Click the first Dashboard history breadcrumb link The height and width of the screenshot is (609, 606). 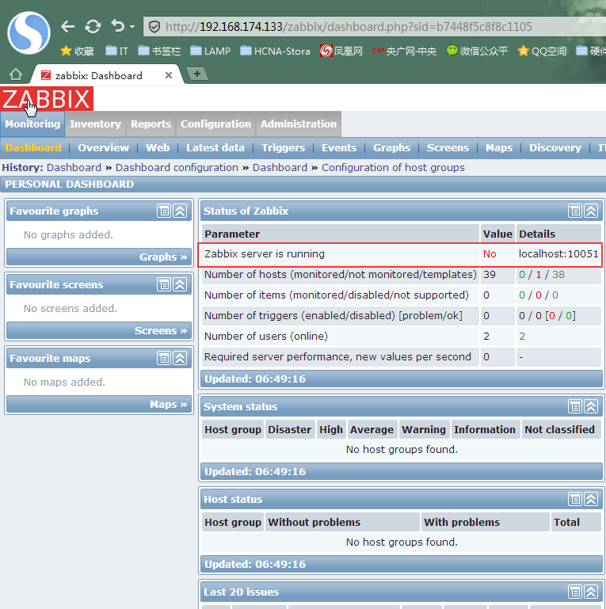point(74,167)
